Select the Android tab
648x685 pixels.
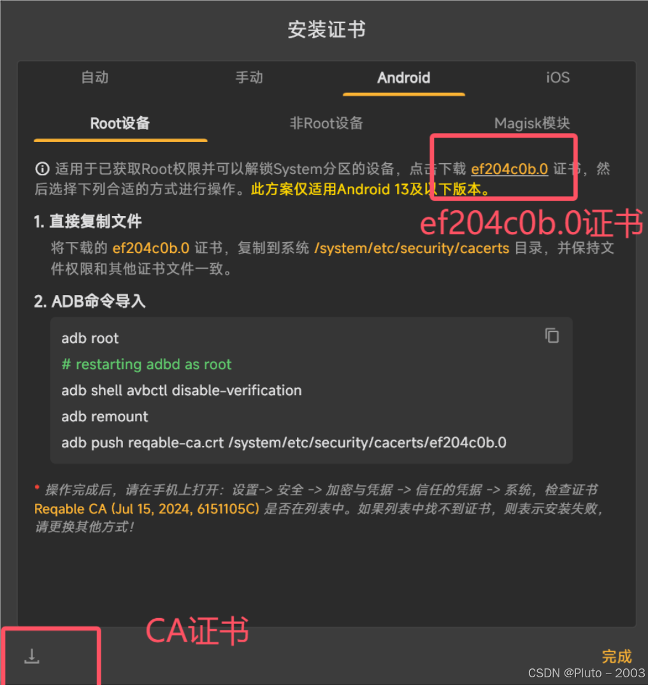pyautogui.click(x=404, y=78)
